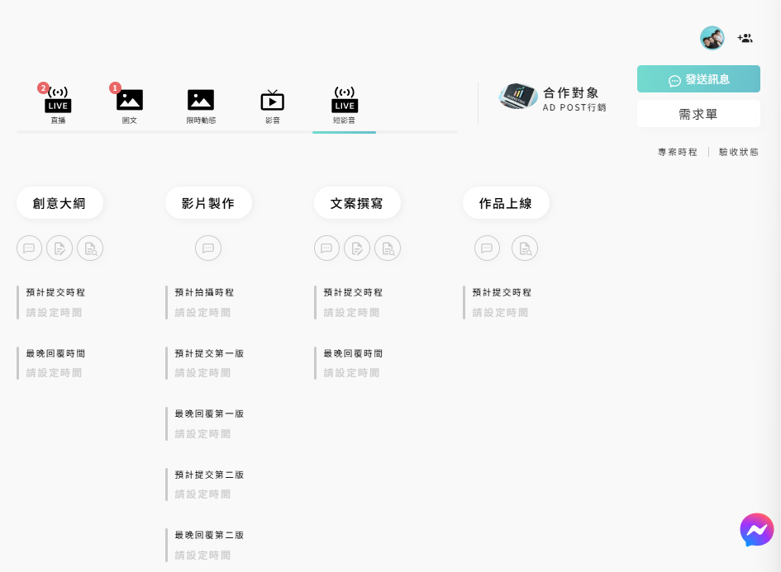
Task: Click the user profile avatar
Action: pos(712,38)
